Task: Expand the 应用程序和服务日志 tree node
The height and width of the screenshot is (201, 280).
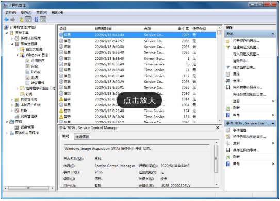Action: tap(17, 88)
